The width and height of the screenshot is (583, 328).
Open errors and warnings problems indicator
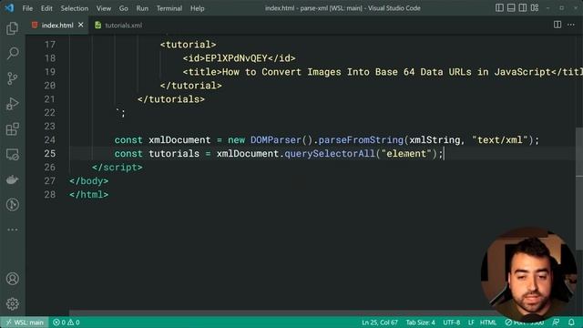pos(66,322)
